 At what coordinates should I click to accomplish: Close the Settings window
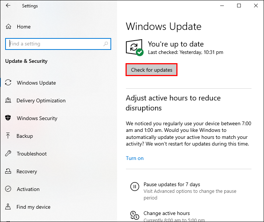tap(256, 6)
